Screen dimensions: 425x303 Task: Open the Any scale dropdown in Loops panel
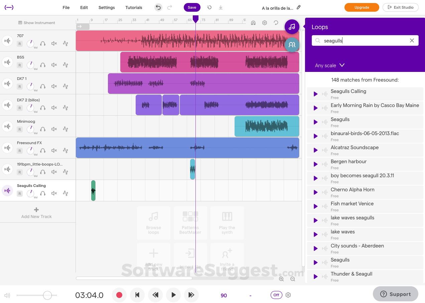(329, 65)
